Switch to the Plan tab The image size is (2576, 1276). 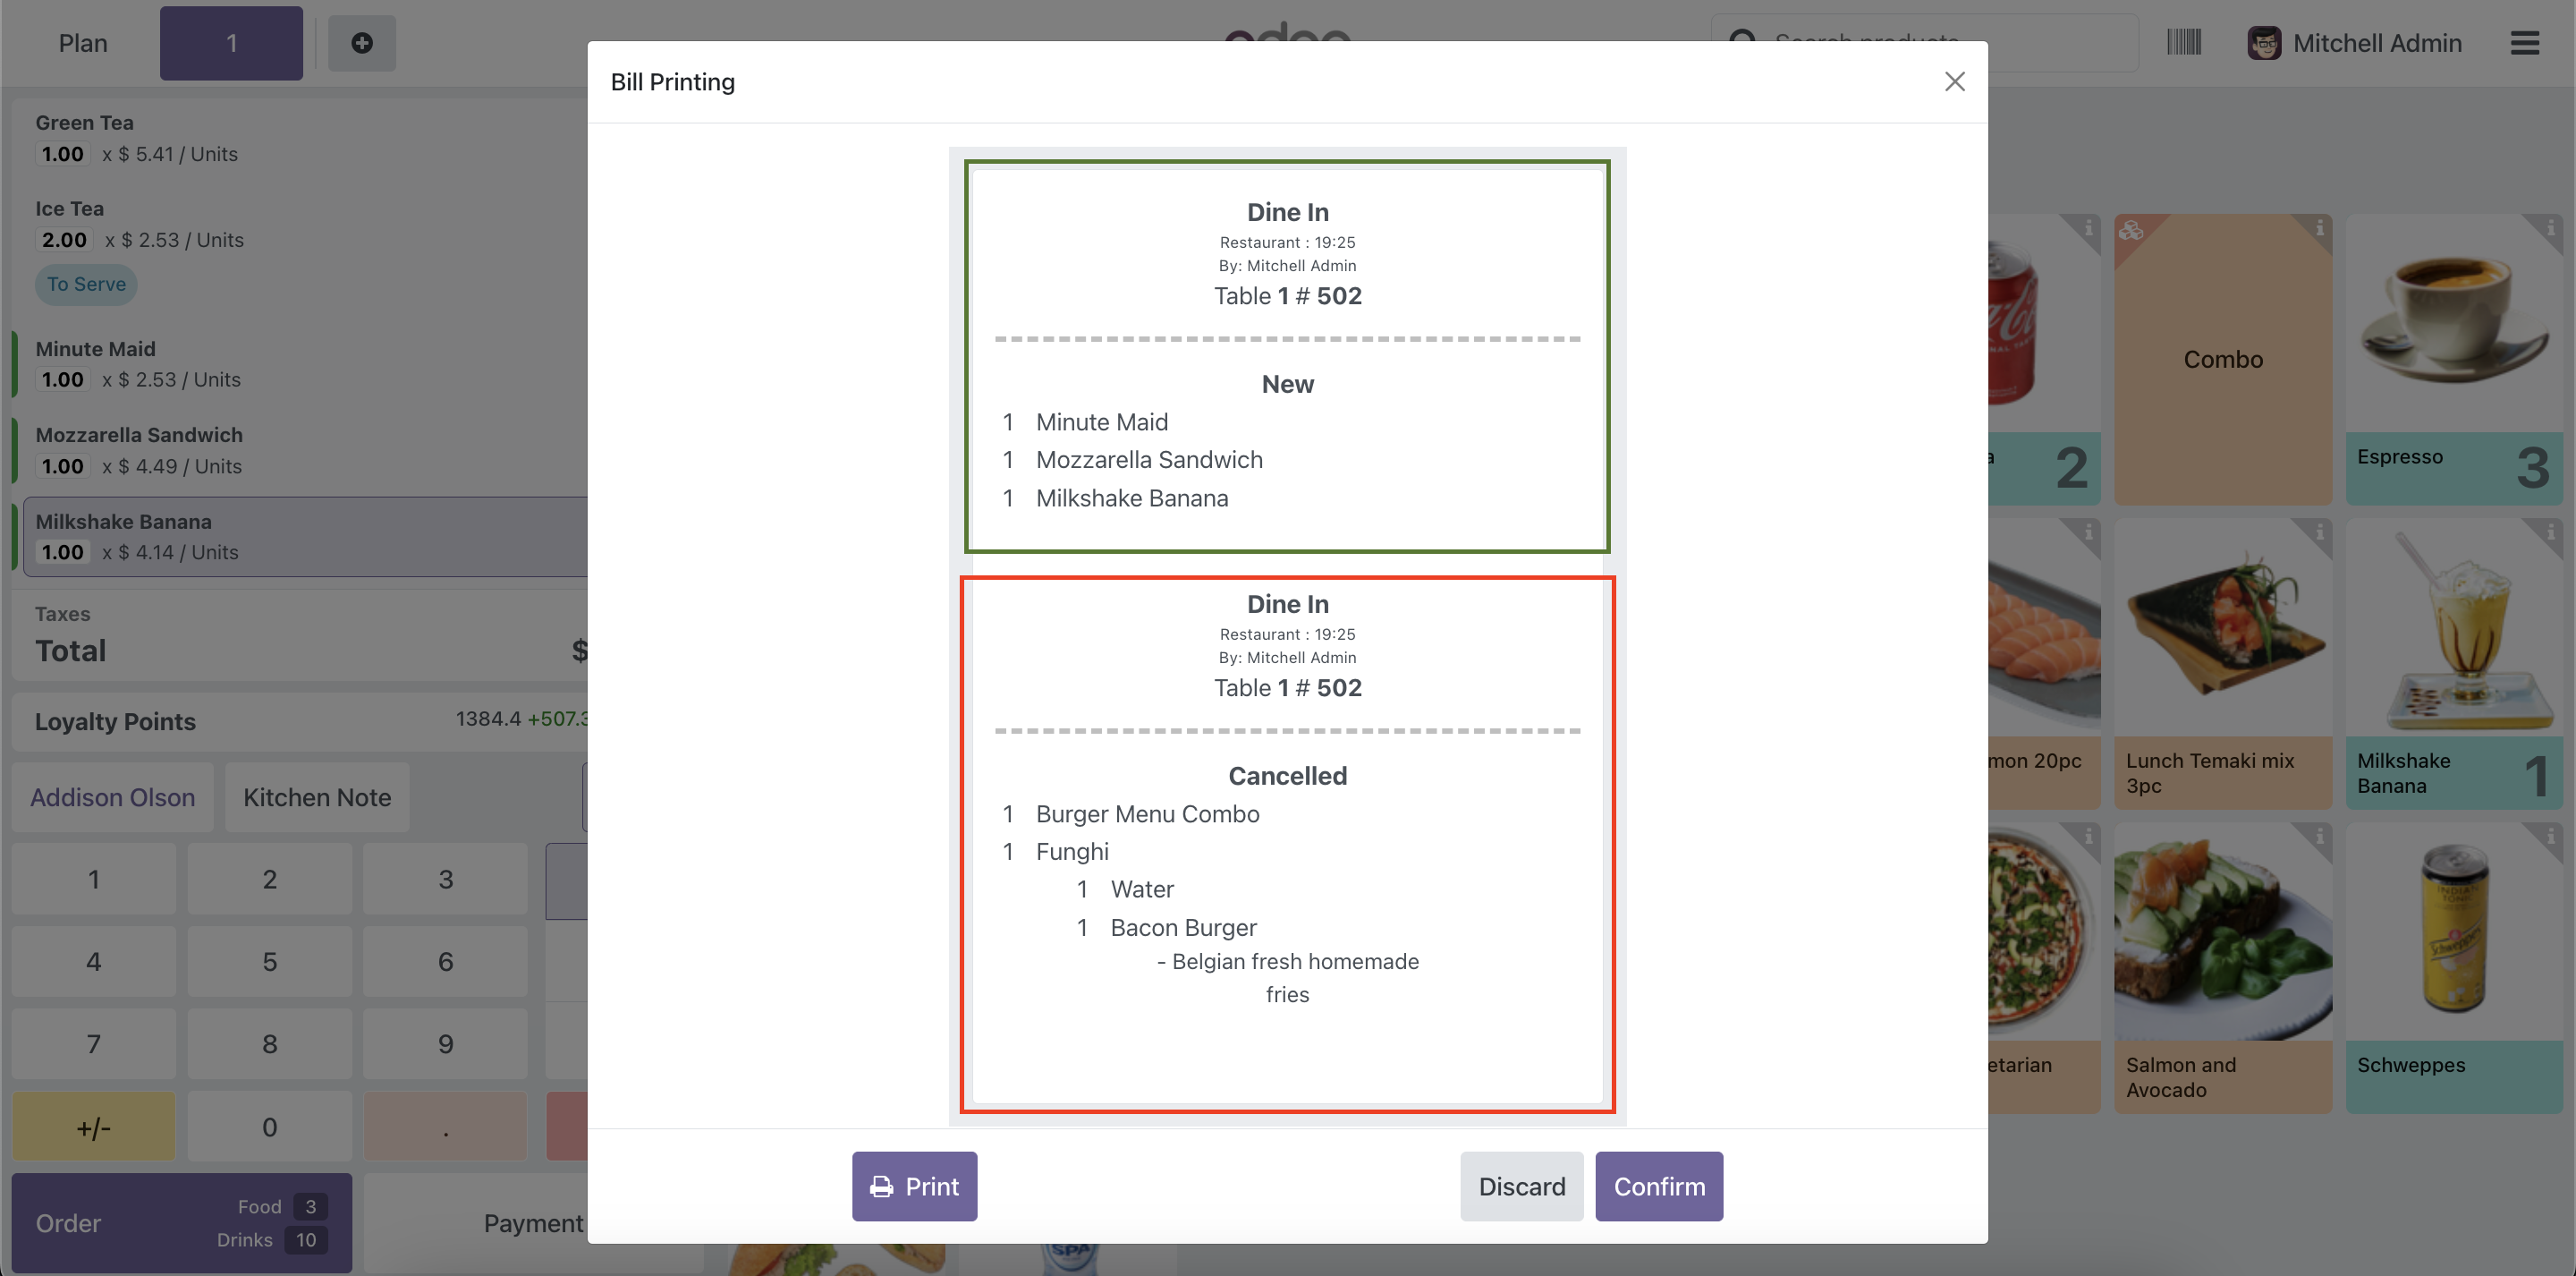point(83,43)
